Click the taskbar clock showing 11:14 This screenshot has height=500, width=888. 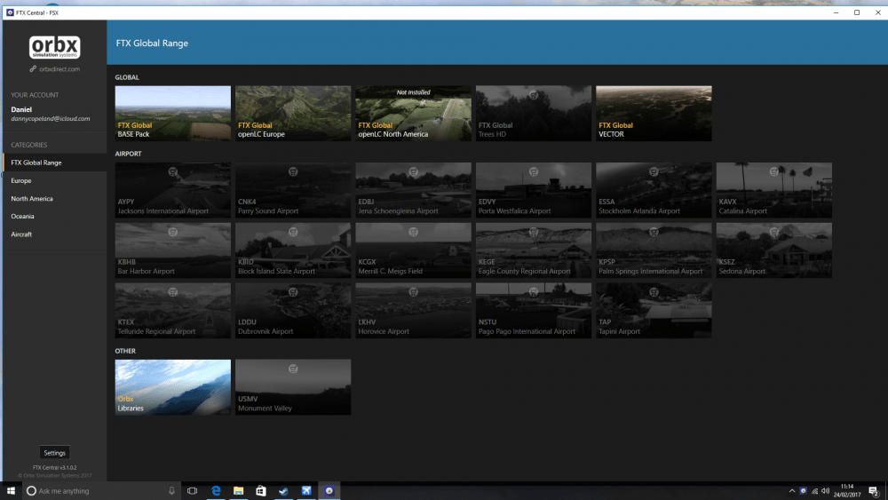coord(847,490)
